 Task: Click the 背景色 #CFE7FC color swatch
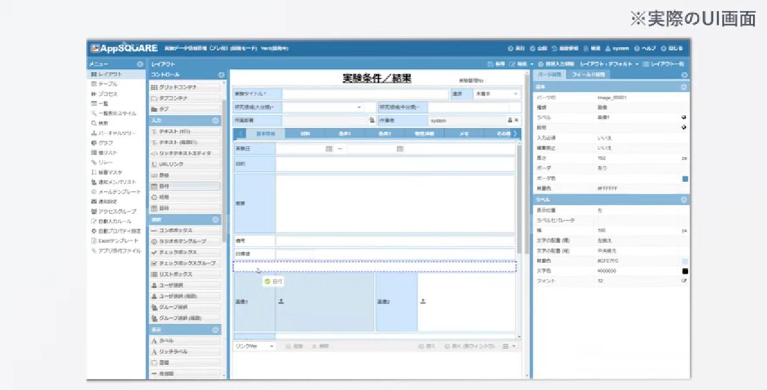[x=685, y=261]
